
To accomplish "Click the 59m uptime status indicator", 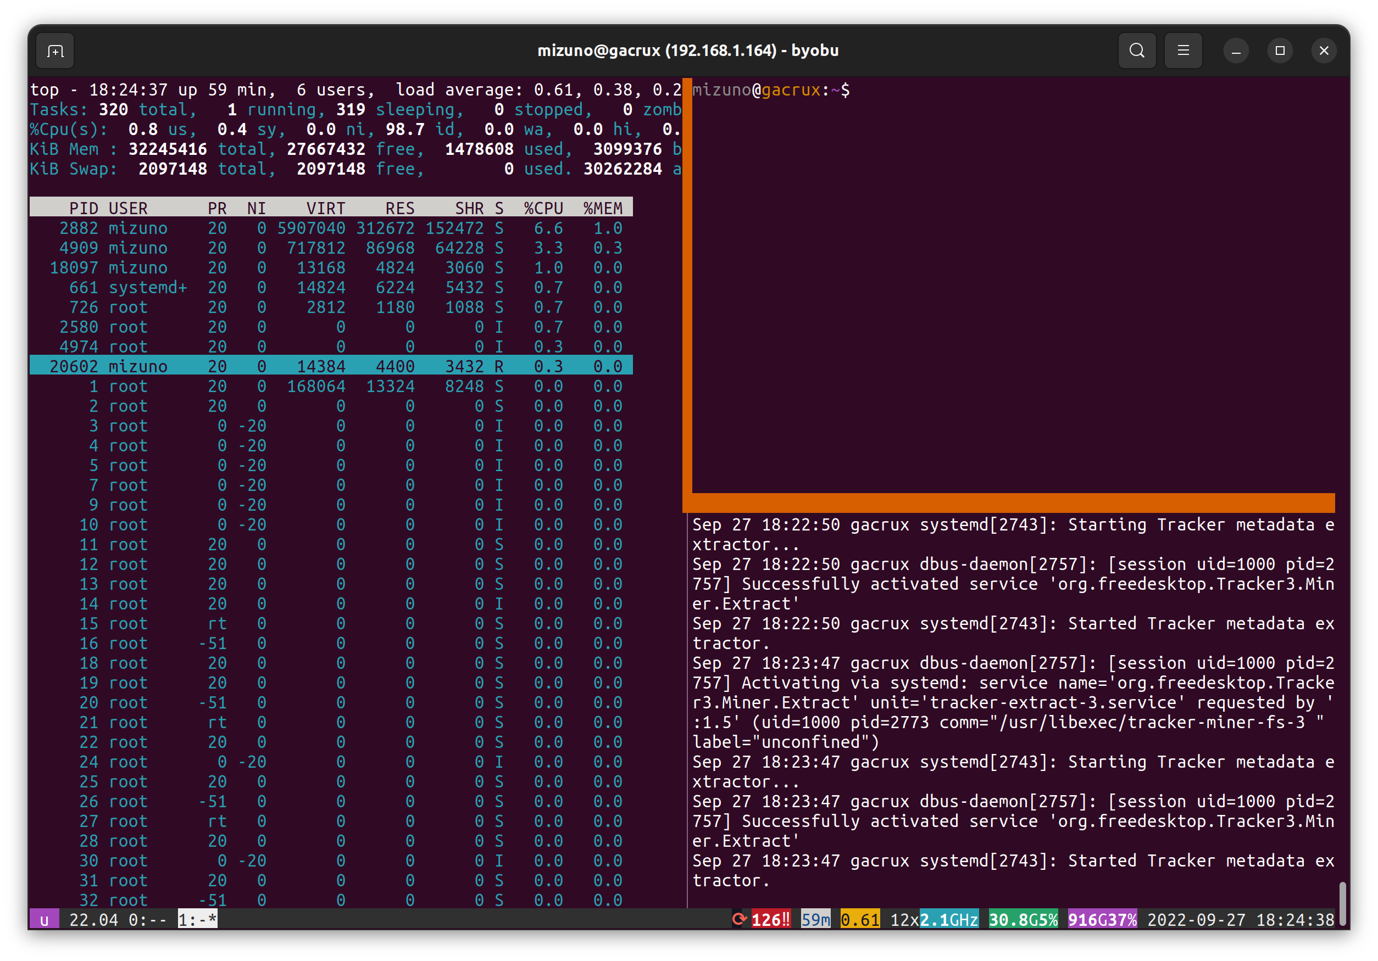I will click(815, 920).
